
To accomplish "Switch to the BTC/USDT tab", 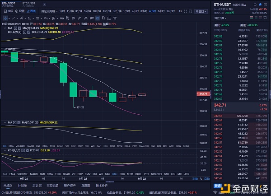I will click(29, 4).
